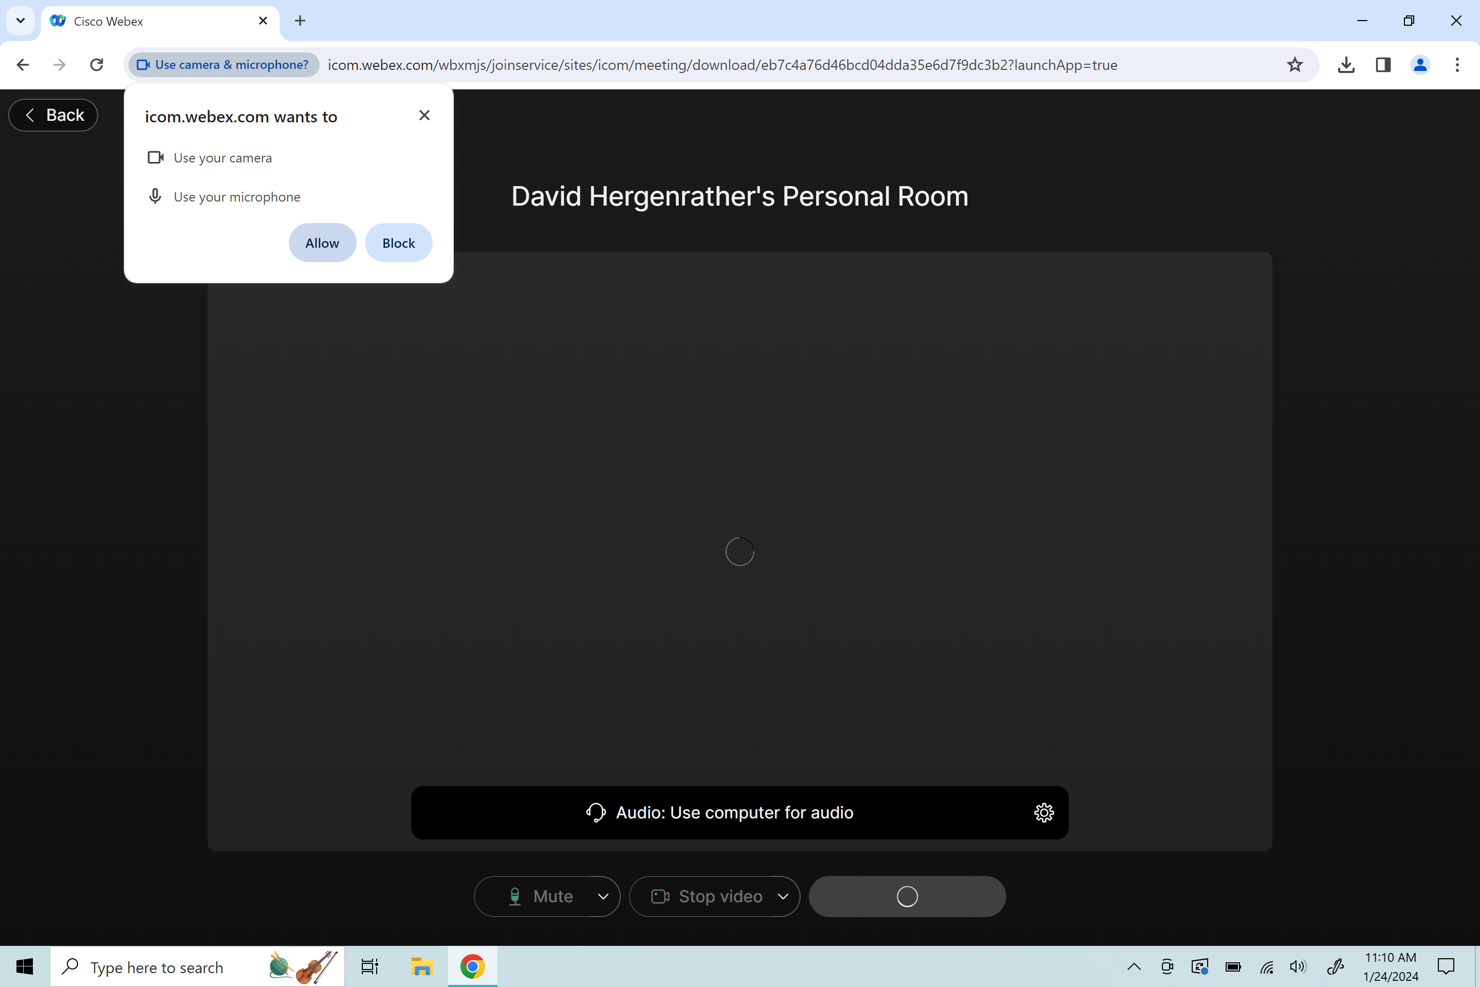The width and height of the screenshot is (1480, 987).
Task: Click 'Use camera & microphone?' chip
Action: click(224, 65)
